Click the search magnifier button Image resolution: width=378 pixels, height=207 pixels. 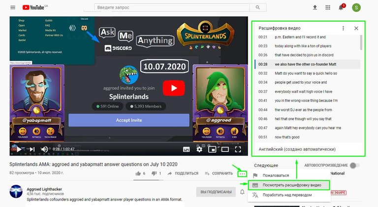click(x=258, y=7)
